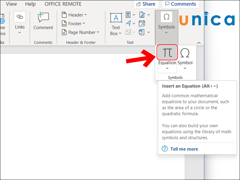Expand the Signature Line dropdown arrow
Screen dimensions: 240x180
point(148,15)
